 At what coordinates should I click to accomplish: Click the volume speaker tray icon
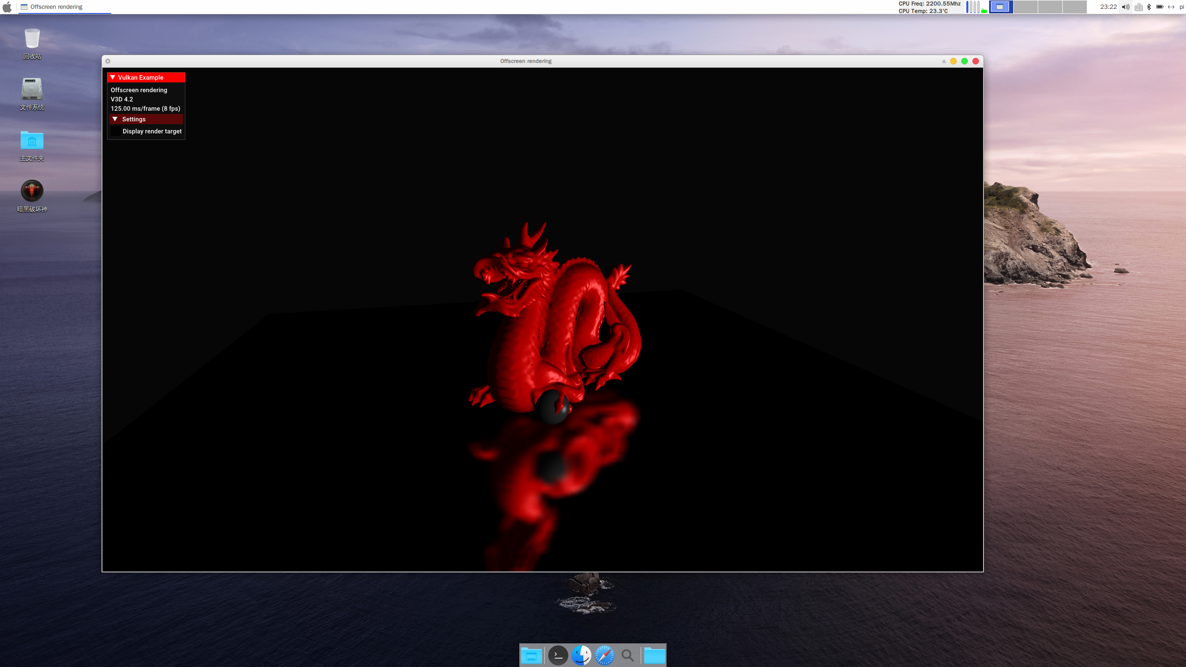(1125, 7)
